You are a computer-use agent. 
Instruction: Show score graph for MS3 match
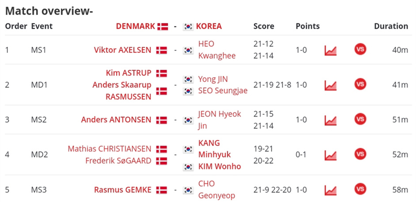click(x=331, y=191)
